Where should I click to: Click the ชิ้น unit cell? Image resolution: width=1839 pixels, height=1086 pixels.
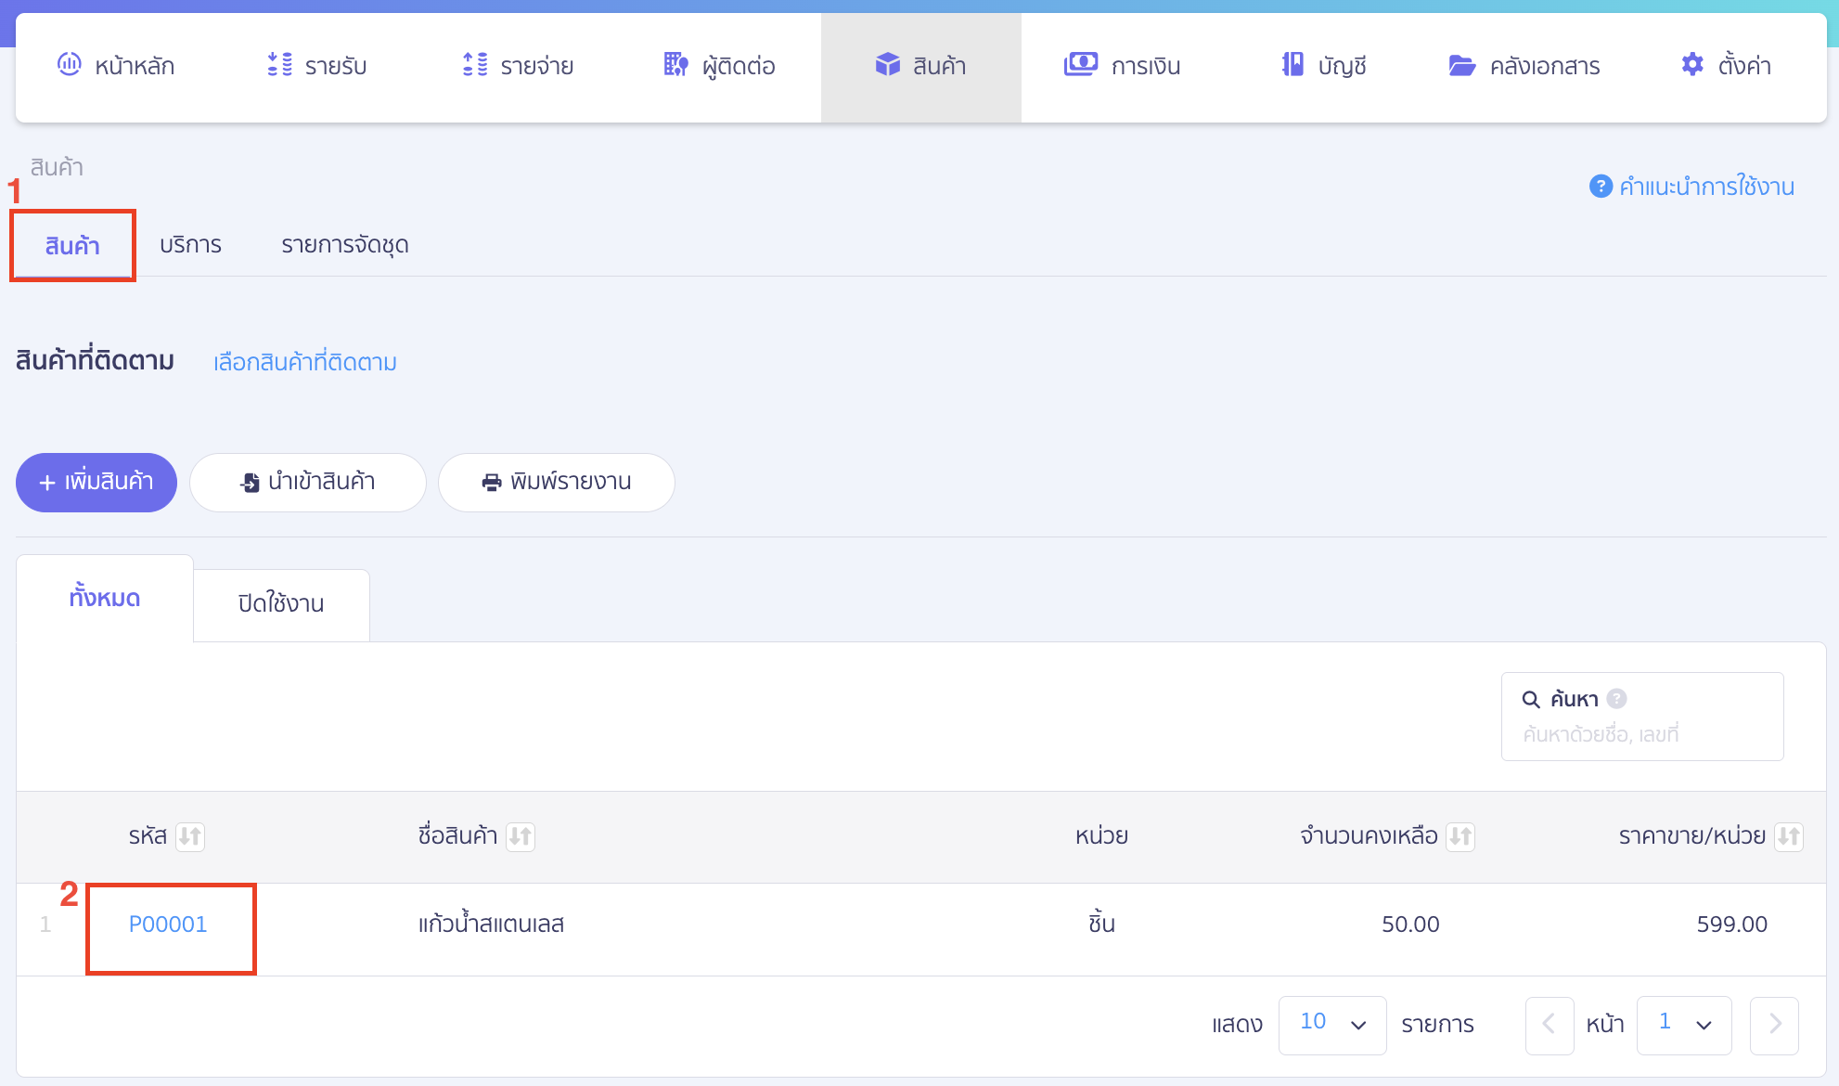[1101, 924]
